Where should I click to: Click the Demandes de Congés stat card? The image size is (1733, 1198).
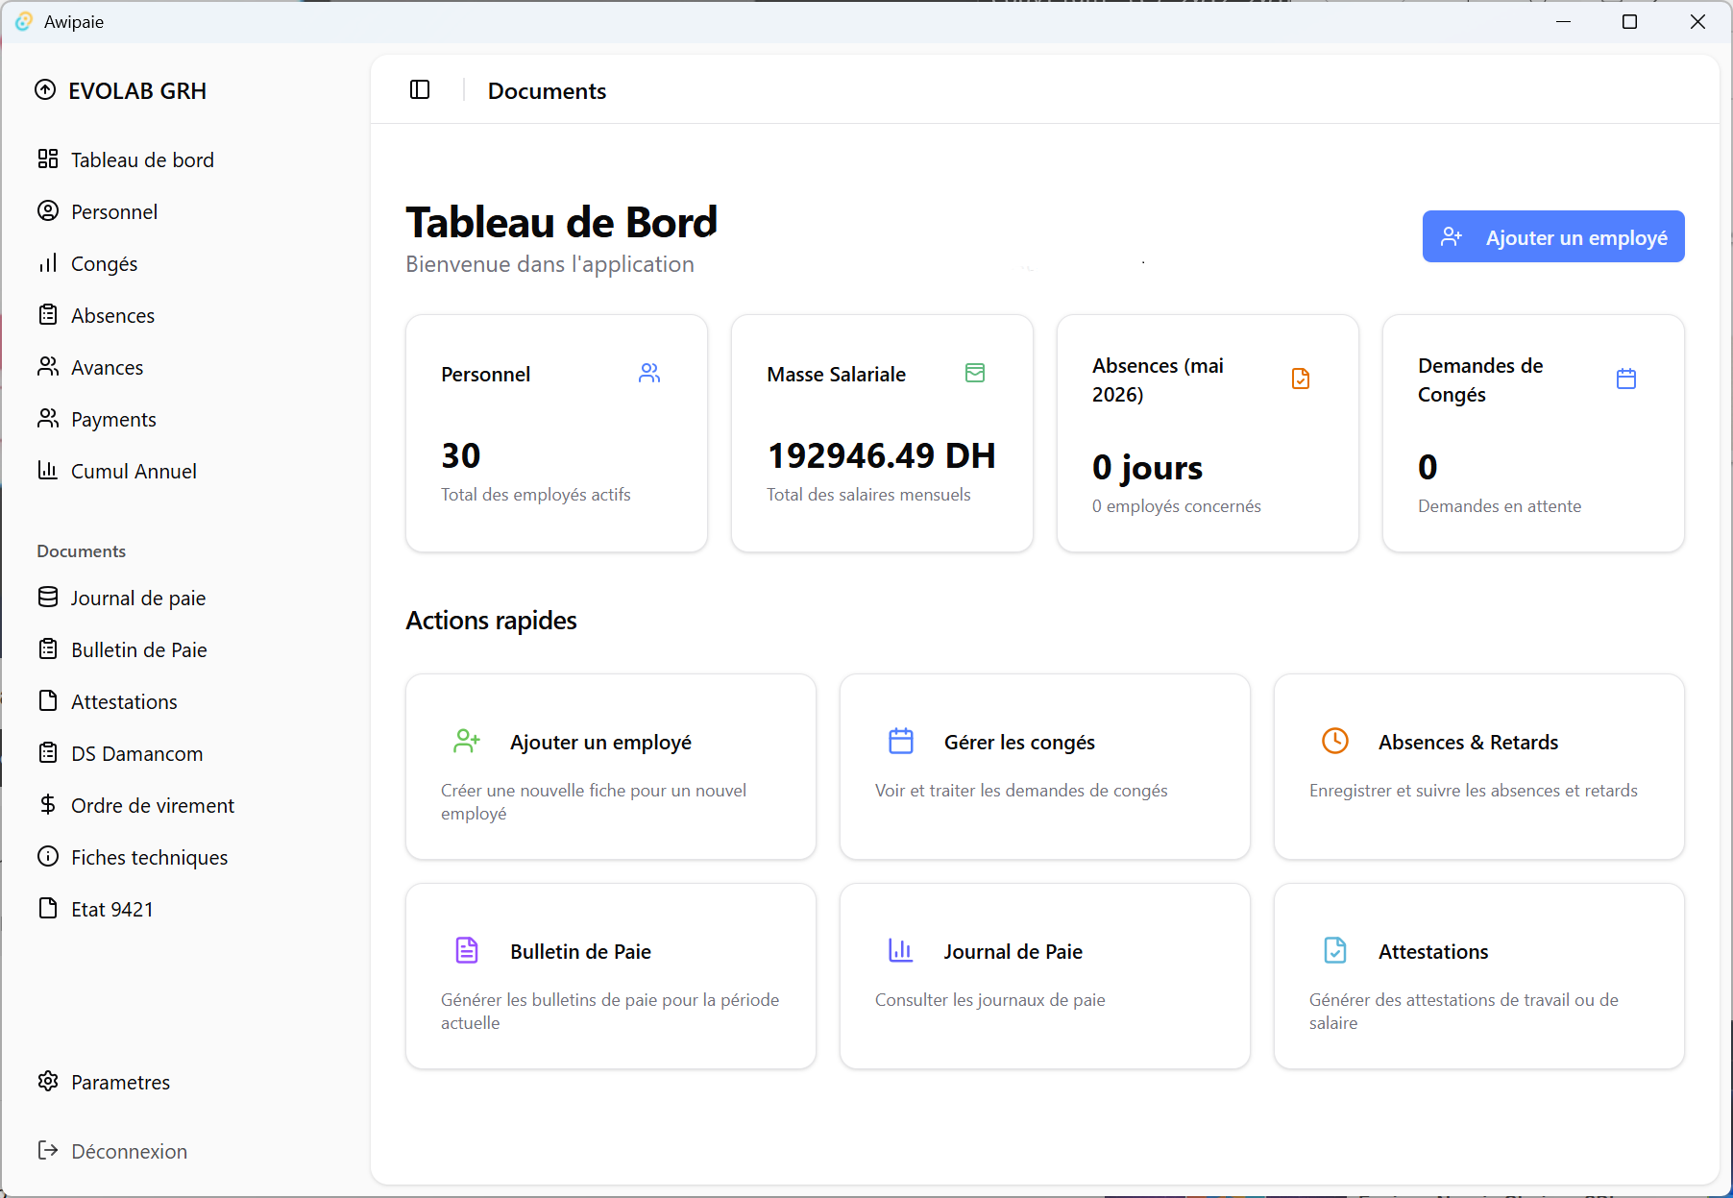[x=1534, y=433]
